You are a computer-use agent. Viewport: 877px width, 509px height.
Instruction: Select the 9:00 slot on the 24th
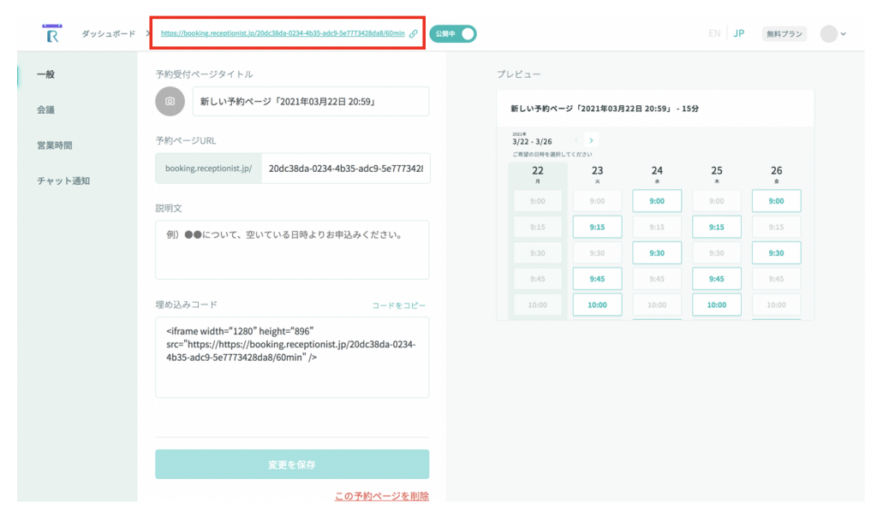[x=657, y=201]
